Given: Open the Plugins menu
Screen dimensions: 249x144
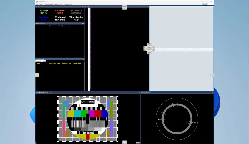Looking at the screenshot, I should (41, 4).
